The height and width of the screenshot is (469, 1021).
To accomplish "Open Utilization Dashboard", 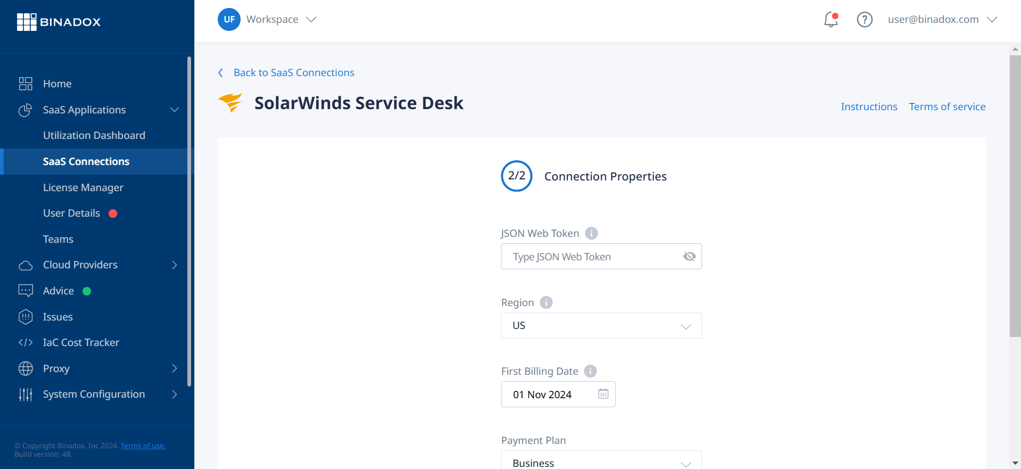I will click(94, 135).
